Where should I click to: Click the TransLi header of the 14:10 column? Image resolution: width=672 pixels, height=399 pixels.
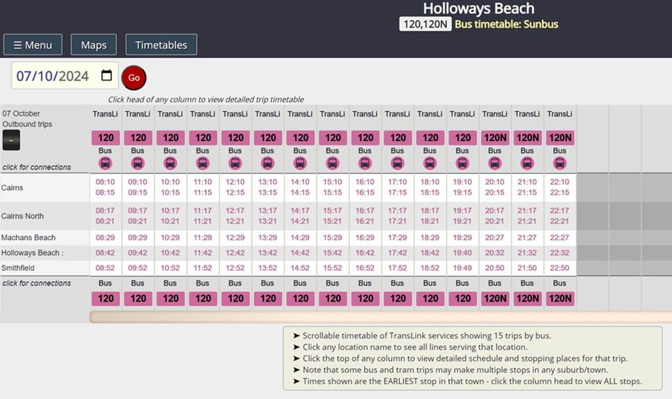coord(300,114)
